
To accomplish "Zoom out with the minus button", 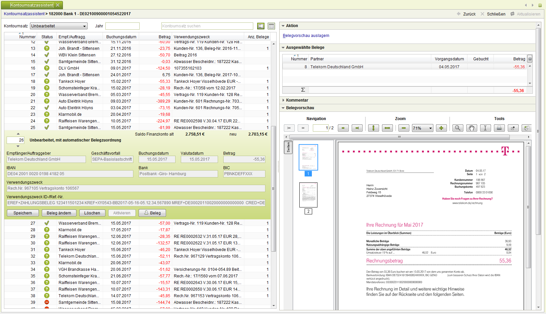I will point(404,128).
